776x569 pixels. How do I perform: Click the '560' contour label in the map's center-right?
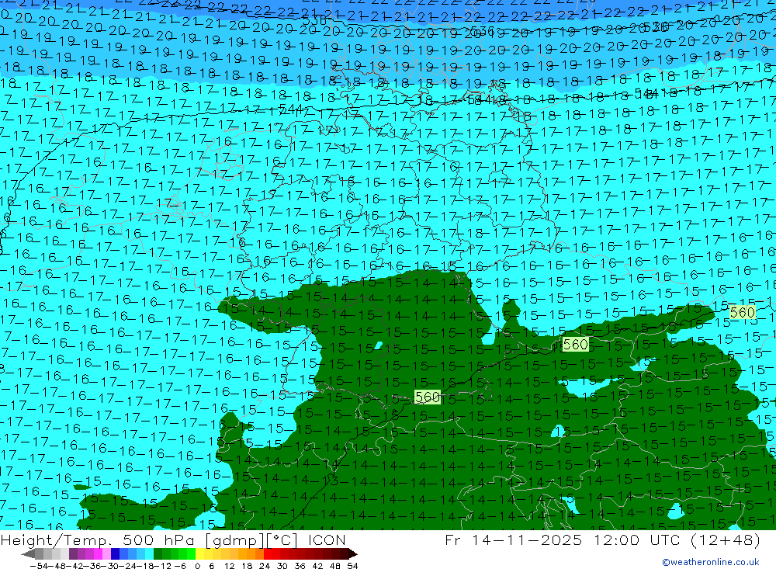click(575, 344)
